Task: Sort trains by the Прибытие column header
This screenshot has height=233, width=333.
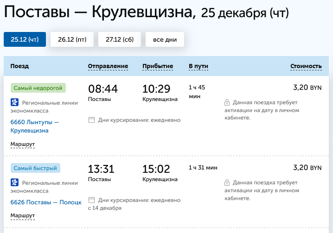Action: pyautogui.click(x=158, y=66)
